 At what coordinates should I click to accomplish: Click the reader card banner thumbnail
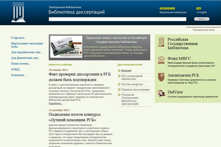pos(66,47)
